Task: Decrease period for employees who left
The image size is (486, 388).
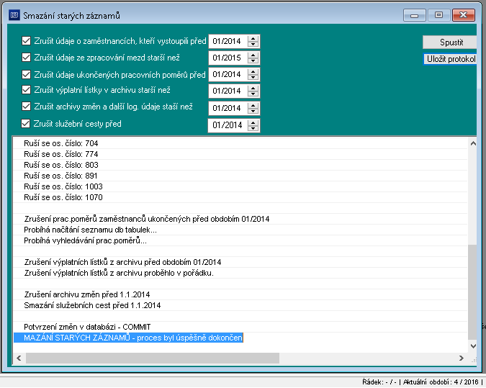Action: pos(253,45)
